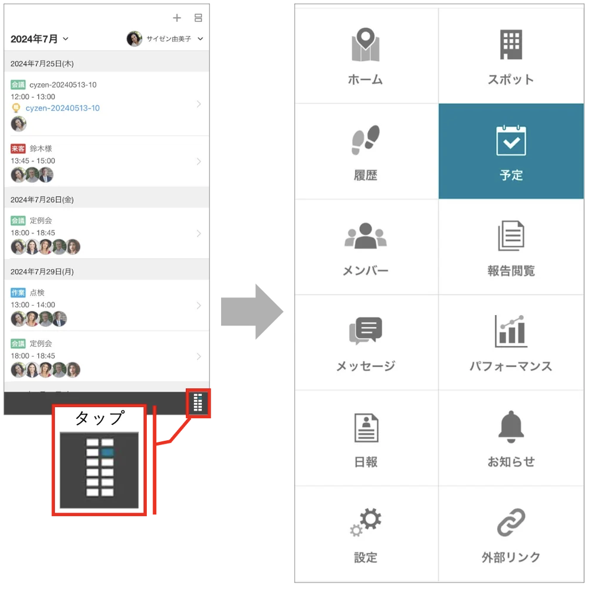Open the 履歴 footprints tile
Screen dimensions: 591x590
(366, 152)
